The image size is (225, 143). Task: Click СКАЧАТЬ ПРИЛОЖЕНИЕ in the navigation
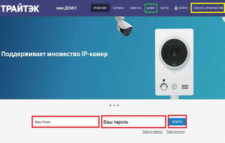(208, 8)
